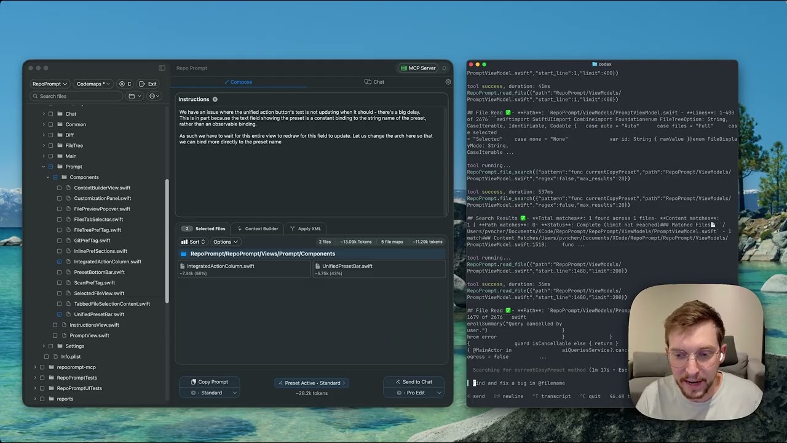Click the UnifiedPresetBar.swift file card
Screen dimensions: 787x443
click(x=379, y=269)
